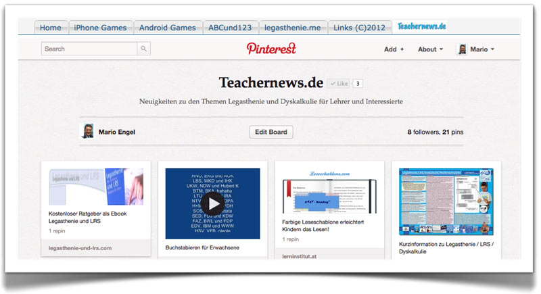
Task: Click the Edit Board button
Action: [271, 132]
